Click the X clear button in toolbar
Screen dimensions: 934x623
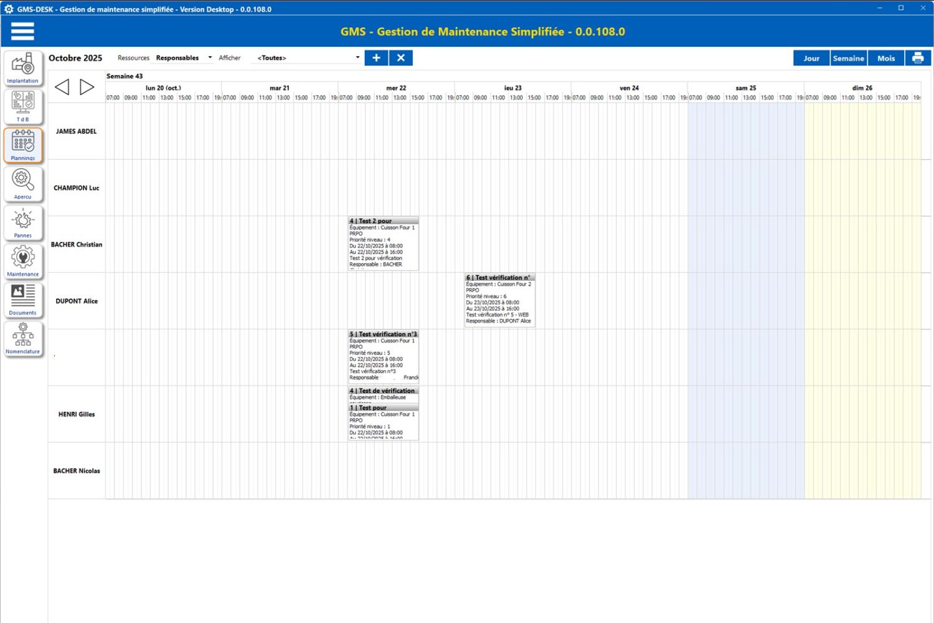coord(401,58)
